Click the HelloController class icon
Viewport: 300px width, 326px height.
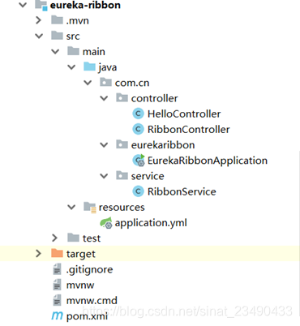(x=138, y=114)
